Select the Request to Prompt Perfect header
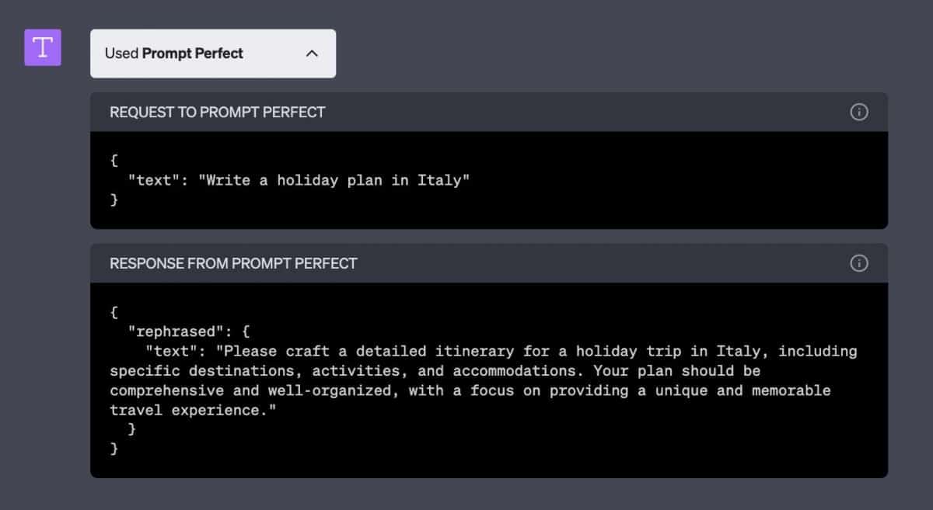The width and height of the screenshot is (933, 510). [217, 112]
